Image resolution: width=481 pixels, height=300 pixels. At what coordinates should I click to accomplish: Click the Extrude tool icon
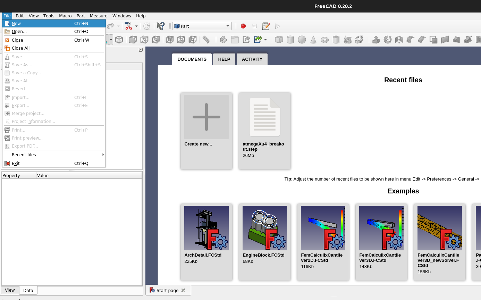tap(376, 40)
